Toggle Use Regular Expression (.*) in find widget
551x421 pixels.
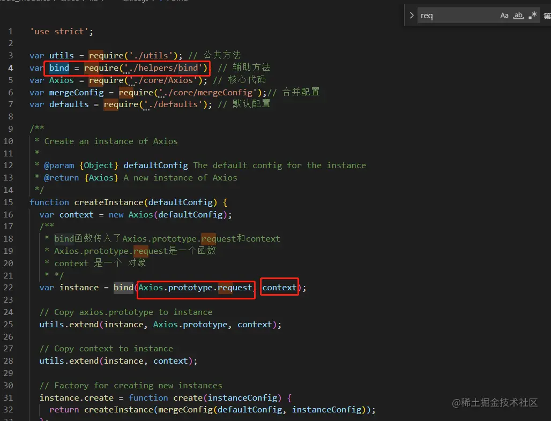532,16
